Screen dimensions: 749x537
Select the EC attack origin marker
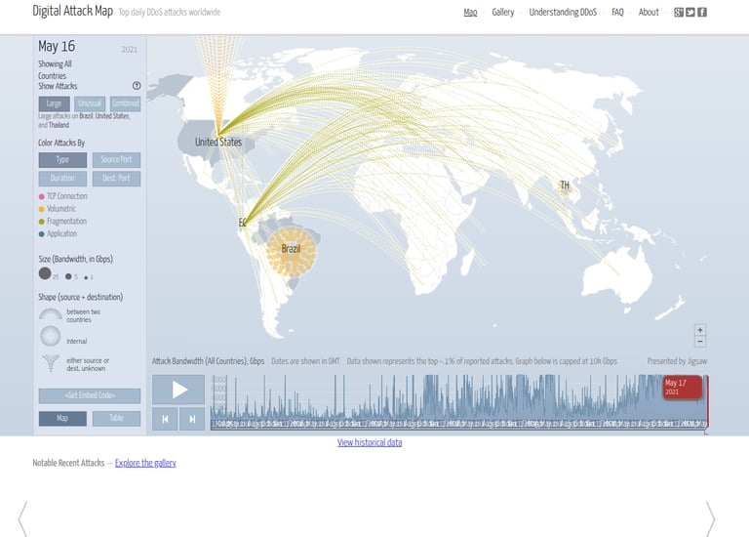click(x=242, y=223)
